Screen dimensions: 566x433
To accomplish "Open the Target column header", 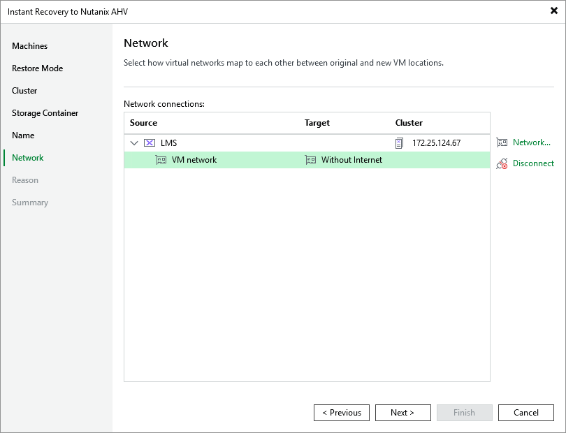I will 317,123.
